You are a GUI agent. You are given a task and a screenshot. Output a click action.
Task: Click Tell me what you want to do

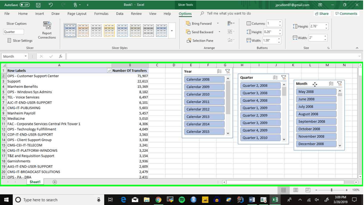point(229,13)
